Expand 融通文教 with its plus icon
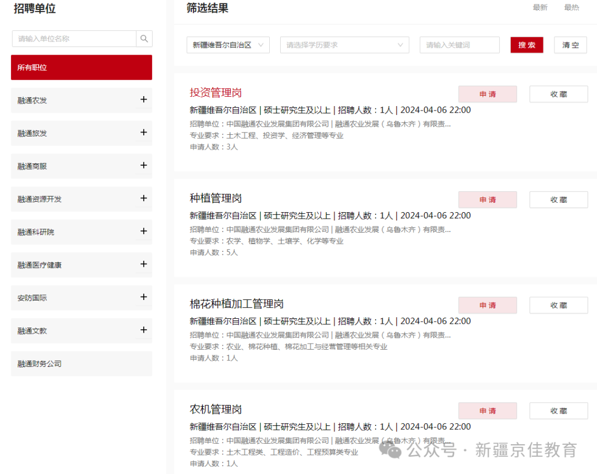This screenshot has width=597, height=474. [x=144, y=330]
